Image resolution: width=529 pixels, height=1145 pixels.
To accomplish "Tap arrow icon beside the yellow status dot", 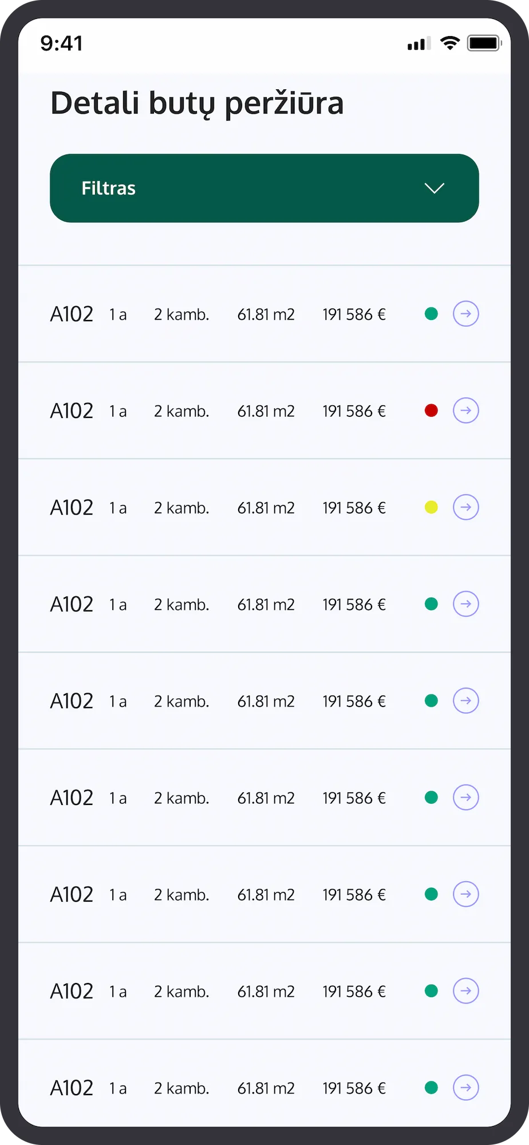I will (x=465, y=507).
